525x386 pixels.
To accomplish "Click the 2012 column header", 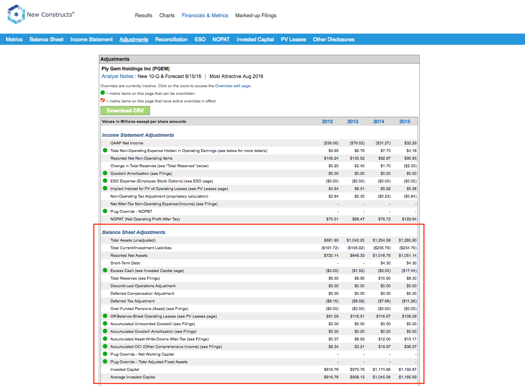I will click(x=327, y=122).
